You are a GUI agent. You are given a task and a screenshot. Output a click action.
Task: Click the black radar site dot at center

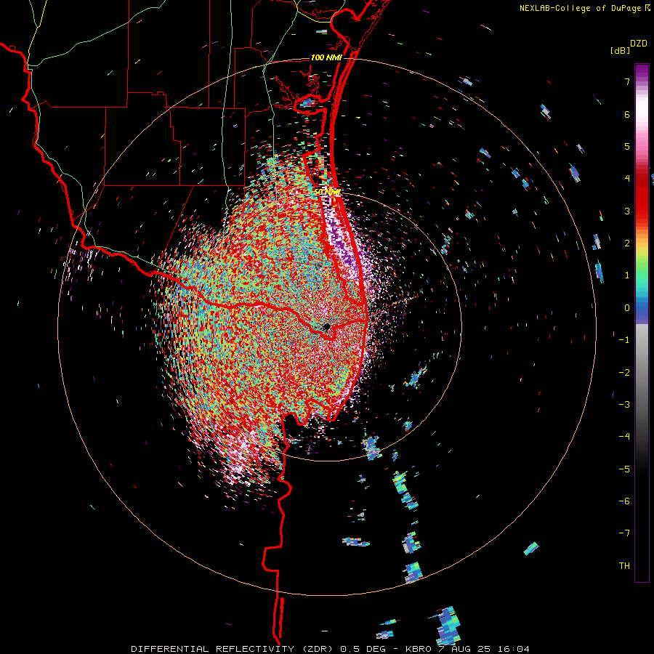coord(326,327)
